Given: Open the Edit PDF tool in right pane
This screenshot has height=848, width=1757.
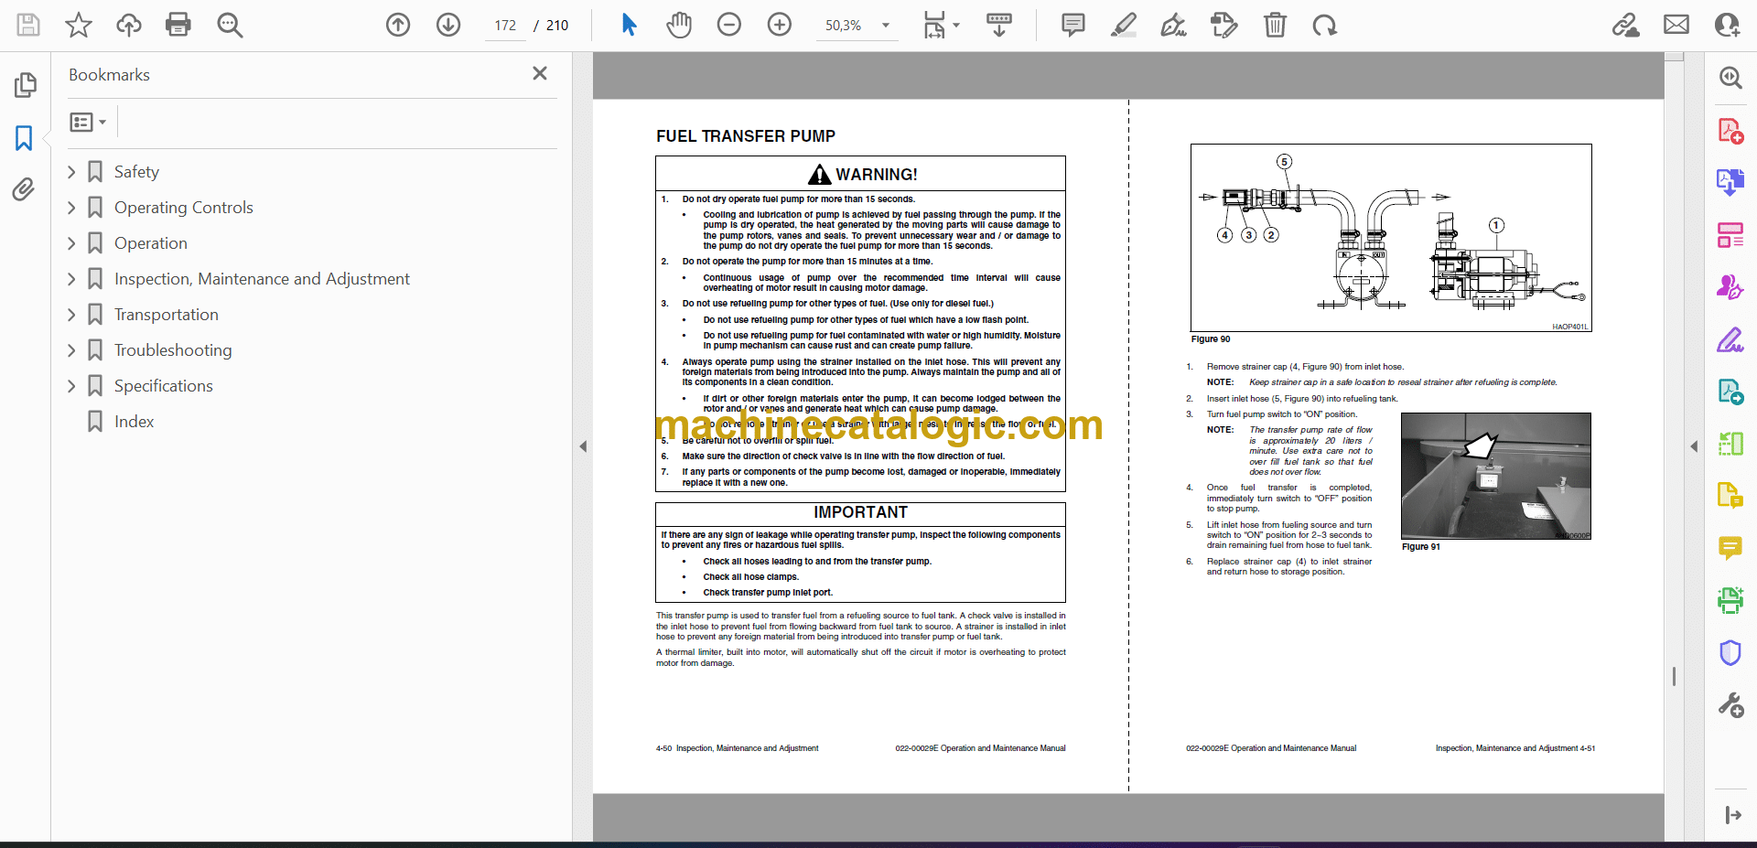Looking at the screenshot, I should click(x=1730, y=392).
